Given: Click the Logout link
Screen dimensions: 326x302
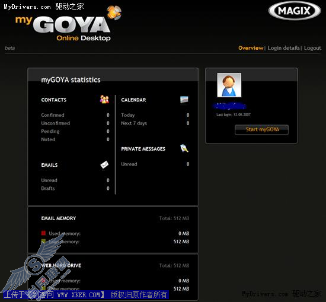Looking at the screenshot, I should tap(312, 48).
